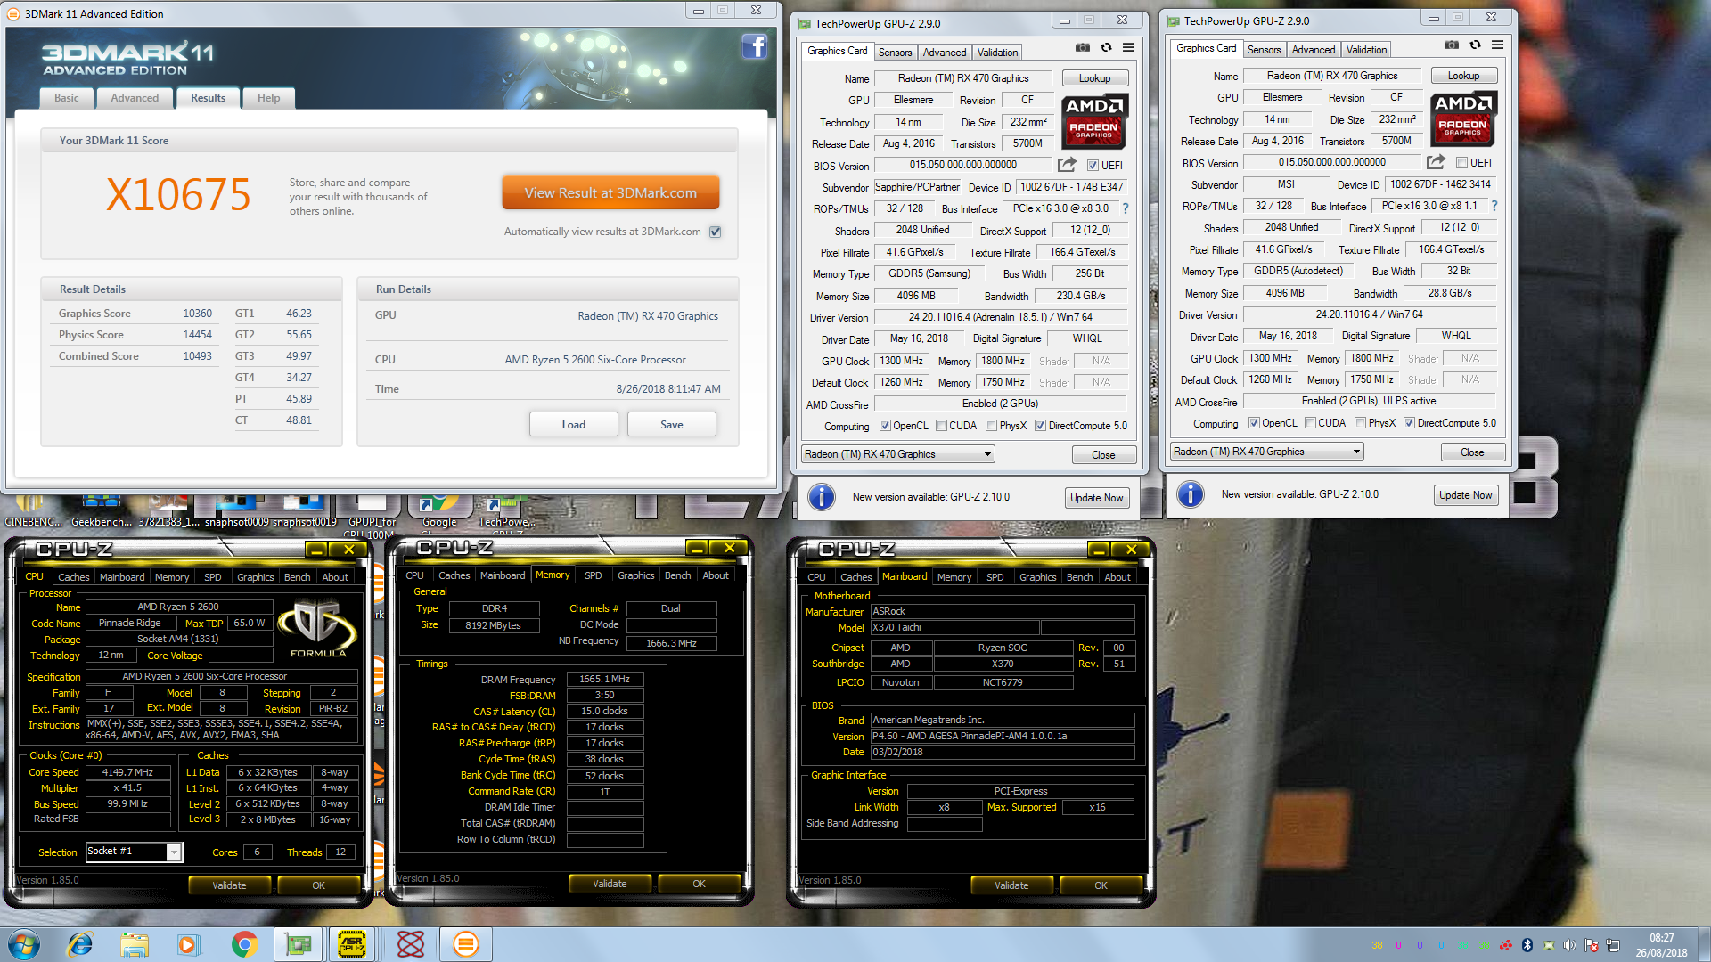Open the Facebook icon in 3DMark 11
Screen dimensions: 1711x962
tap(754, 46)
